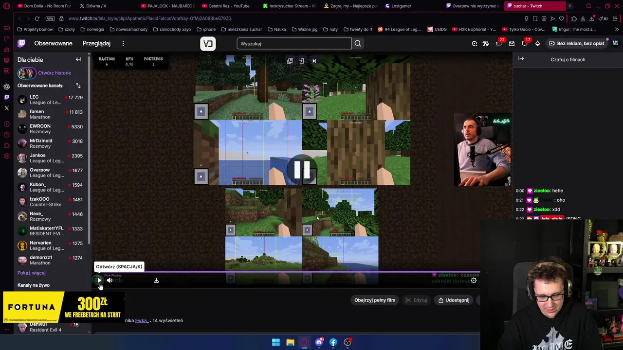
Task: Open the Przeglądaj tab
Action: coord(96,43)
